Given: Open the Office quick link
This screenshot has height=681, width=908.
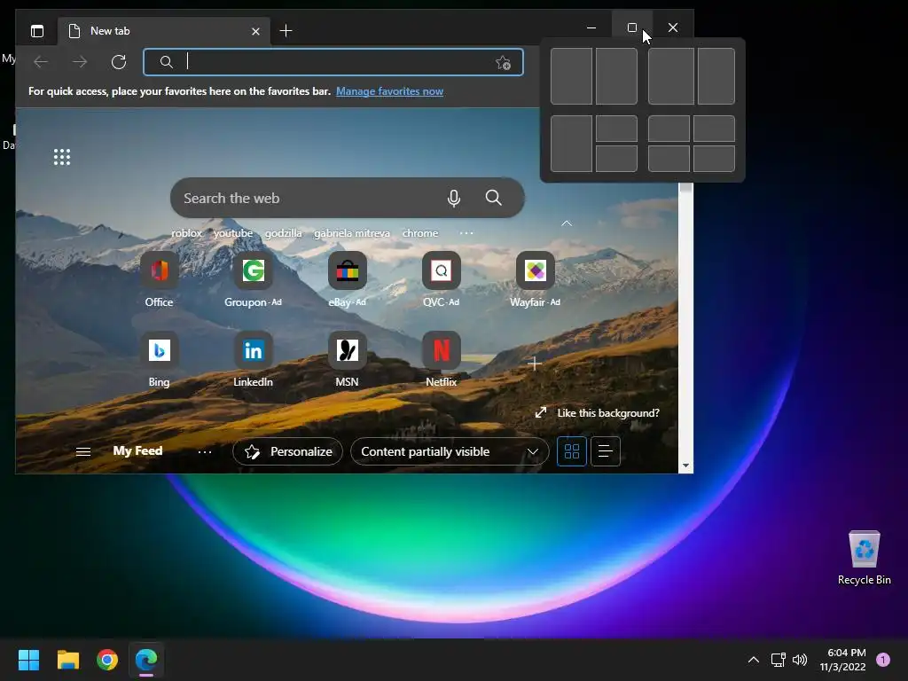Looking at the screenshot, I should tap(160, 279).
